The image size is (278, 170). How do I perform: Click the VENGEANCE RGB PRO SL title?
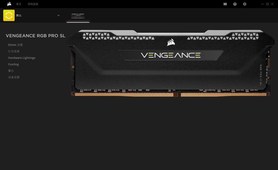(35, 36)
